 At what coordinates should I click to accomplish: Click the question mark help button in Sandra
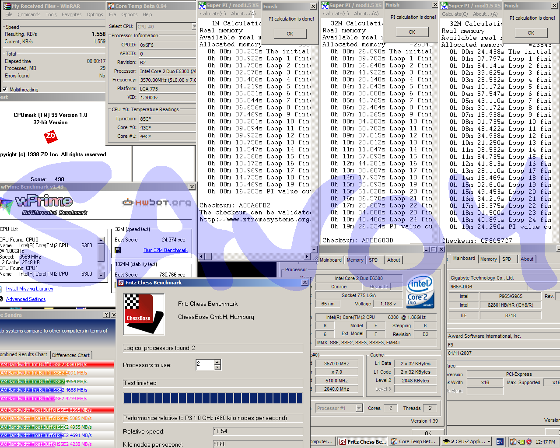[x=106, y=315]
